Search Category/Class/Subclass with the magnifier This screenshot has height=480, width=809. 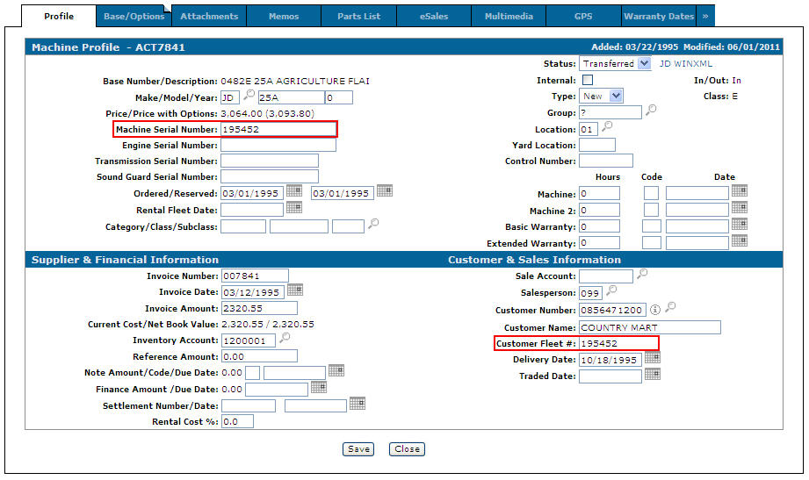(373, 224)
